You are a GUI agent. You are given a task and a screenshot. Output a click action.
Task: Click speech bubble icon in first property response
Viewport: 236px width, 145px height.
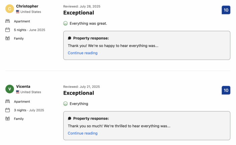(70, 38)
